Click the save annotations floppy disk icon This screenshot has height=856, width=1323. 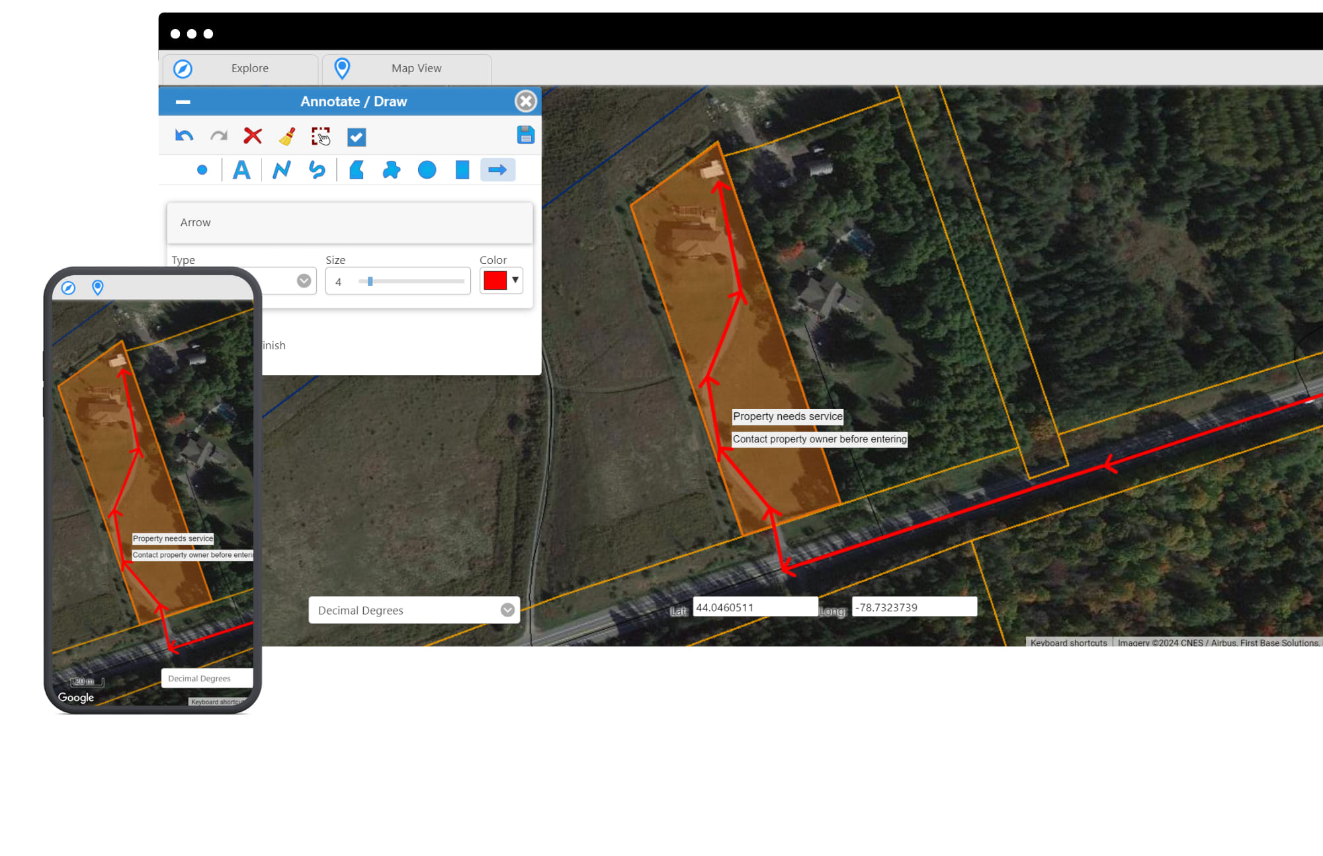point(525,135)
